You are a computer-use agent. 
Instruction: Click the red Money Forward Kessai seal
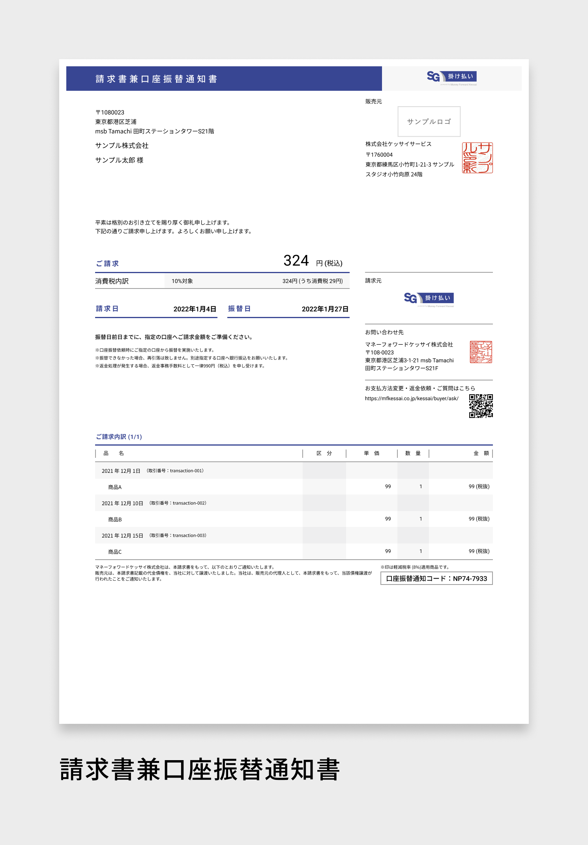pyautogui.click(x=481, y=352)
